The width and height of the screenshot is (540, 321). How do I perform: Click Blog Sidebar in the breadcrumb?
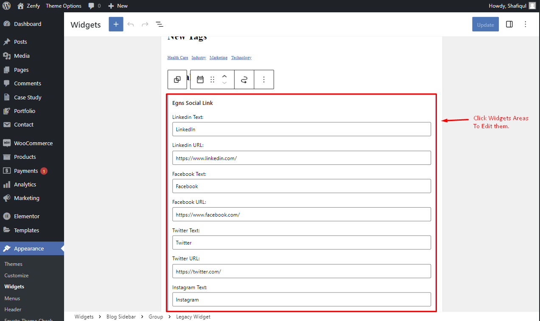(121, 317)
